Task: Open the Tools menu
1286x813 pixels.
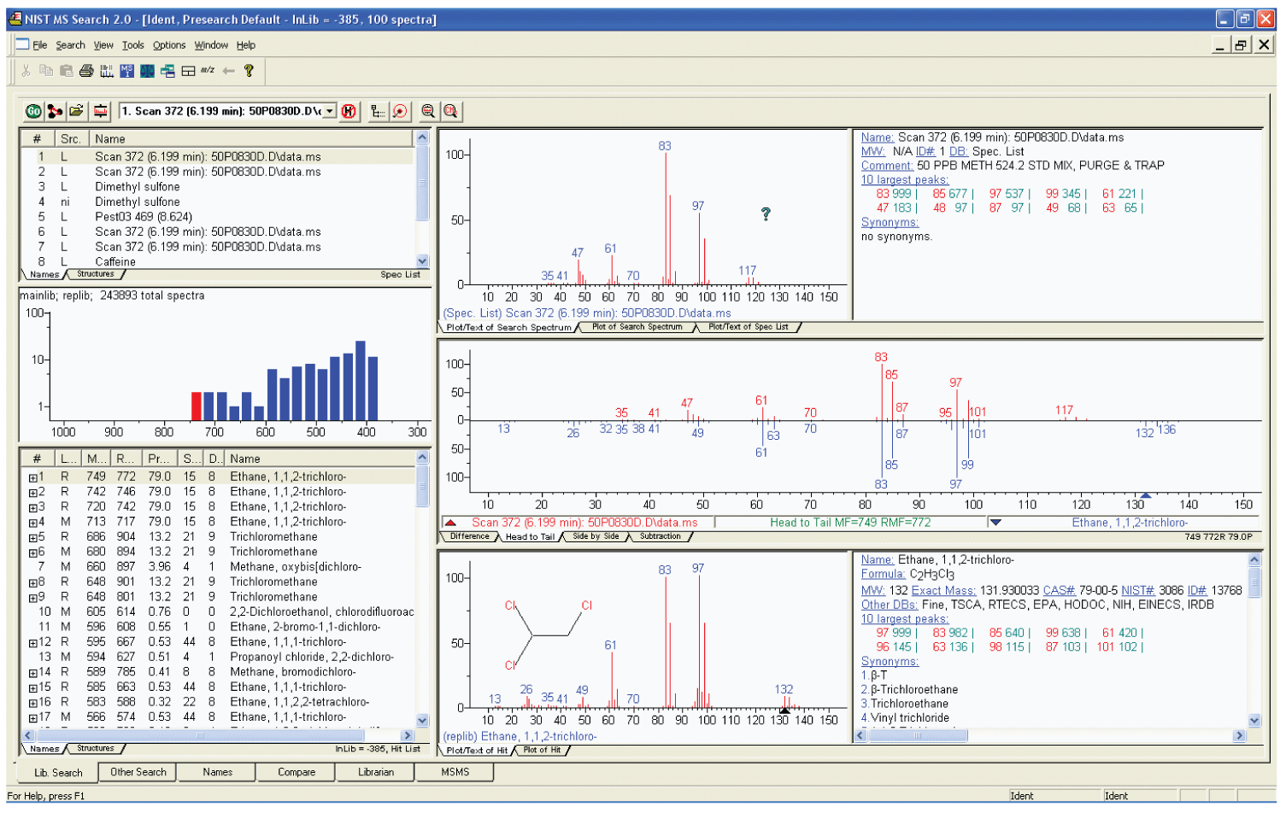Action: coord(132,45)
